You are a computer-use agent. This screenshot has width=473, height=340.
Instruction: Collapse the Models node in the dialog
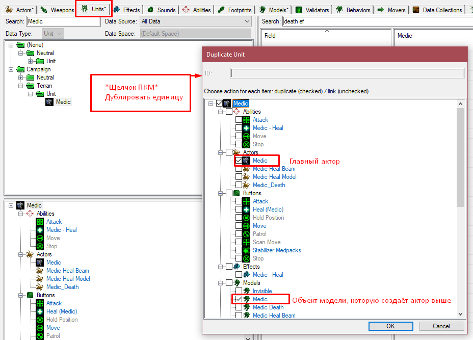[221, 283]
